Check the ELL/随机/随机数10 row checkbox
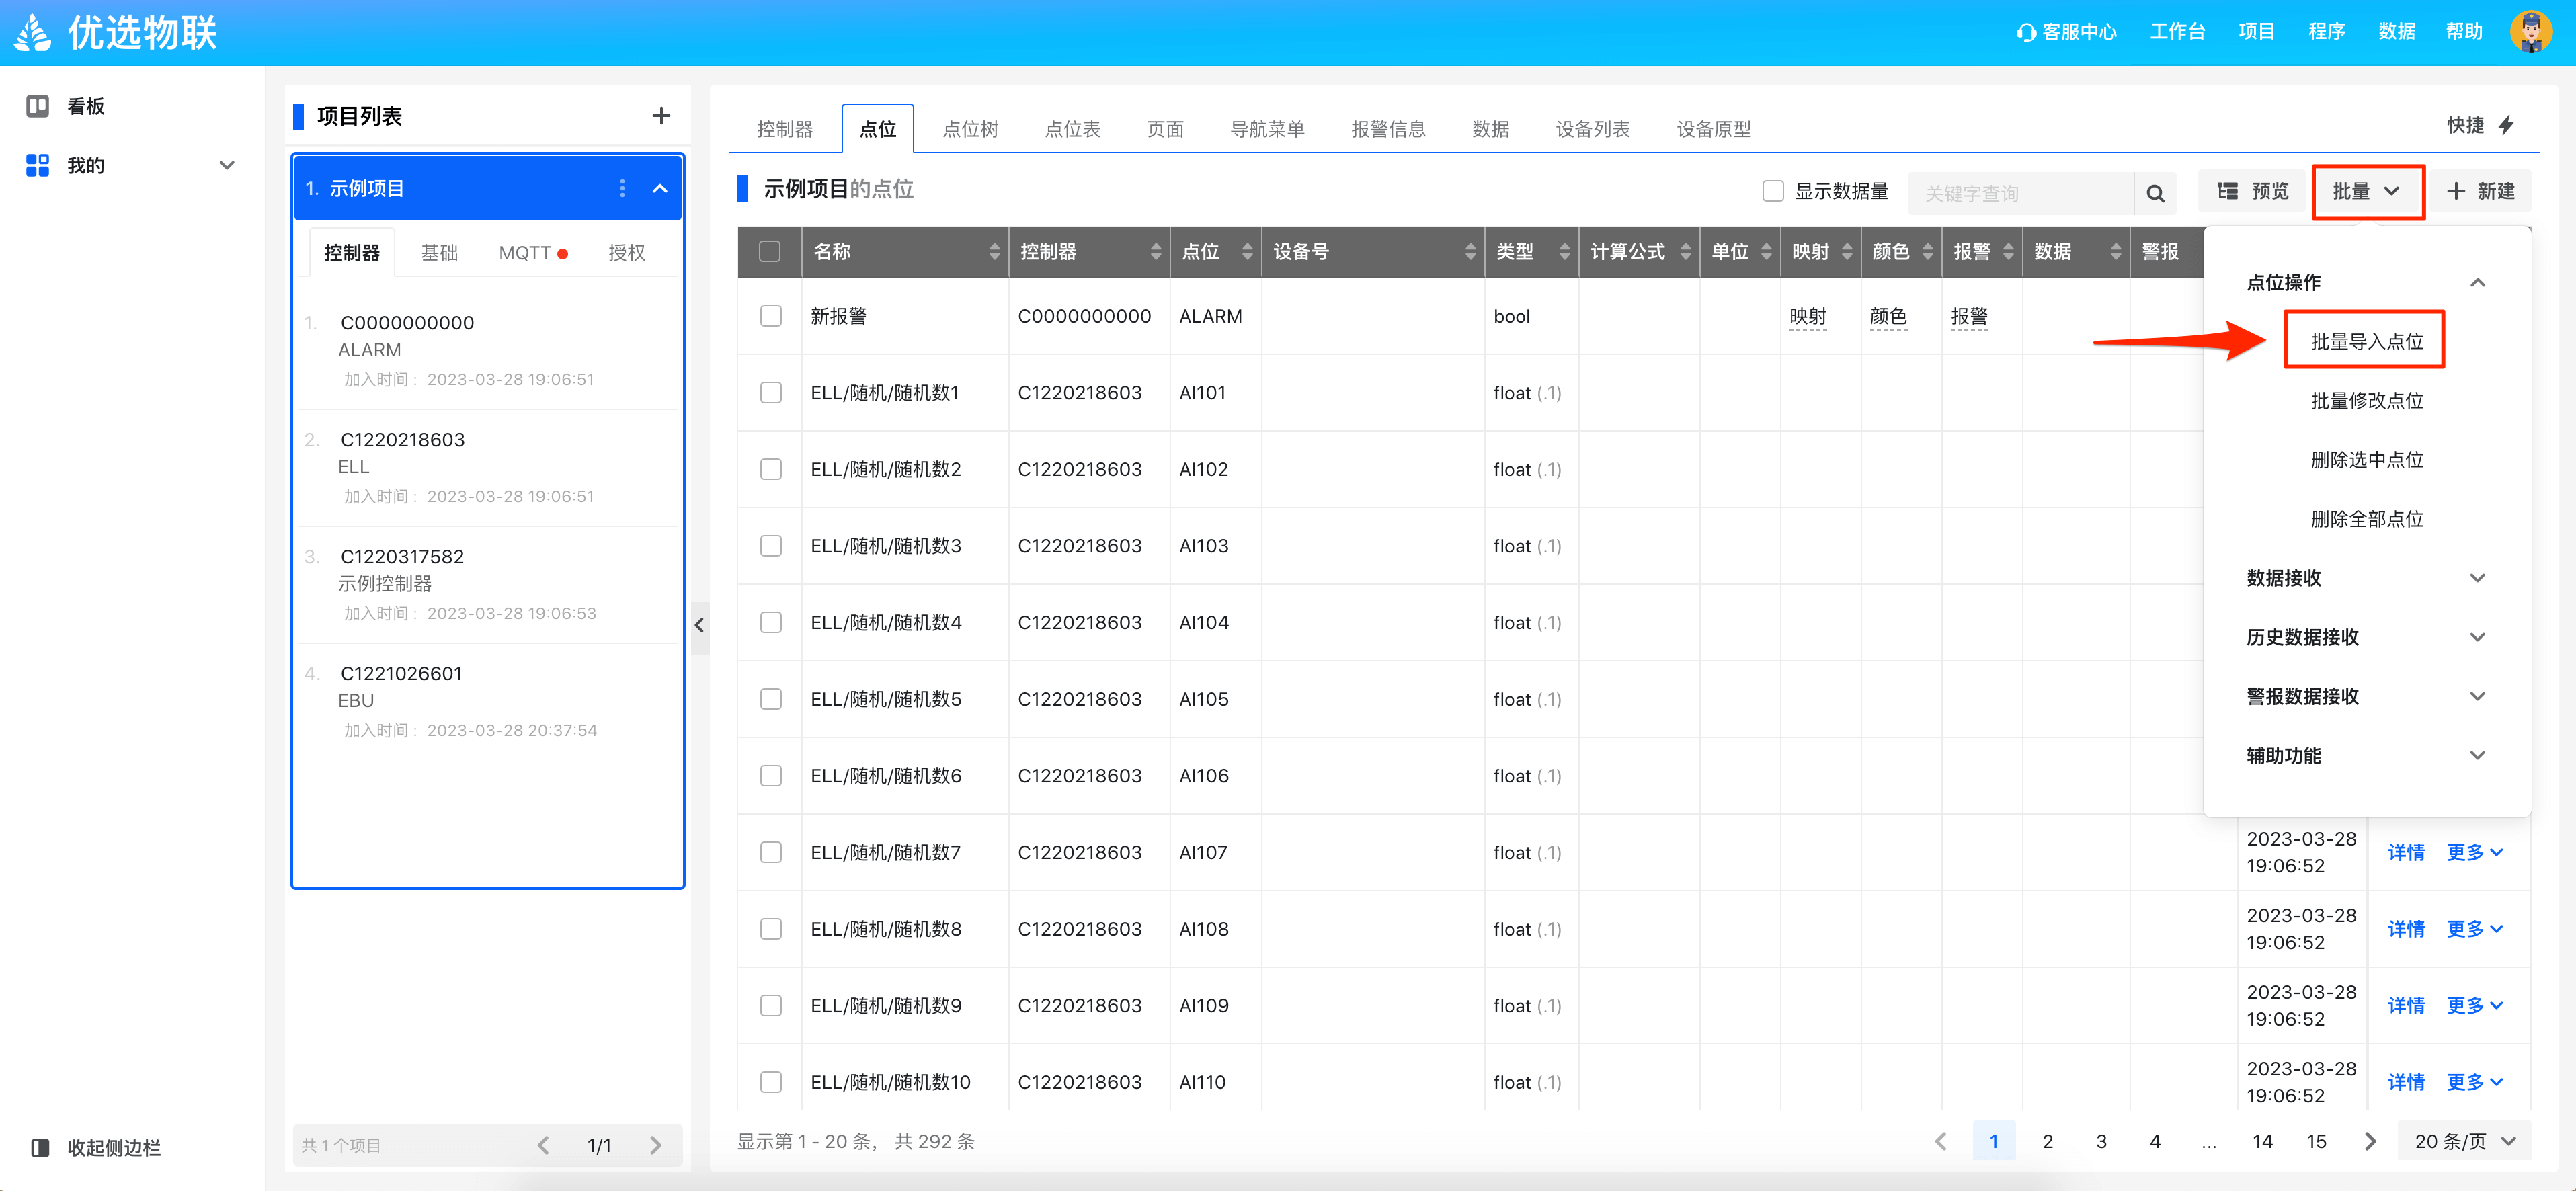Viewport: 2576px width, 1191px height. (770, 1082)
